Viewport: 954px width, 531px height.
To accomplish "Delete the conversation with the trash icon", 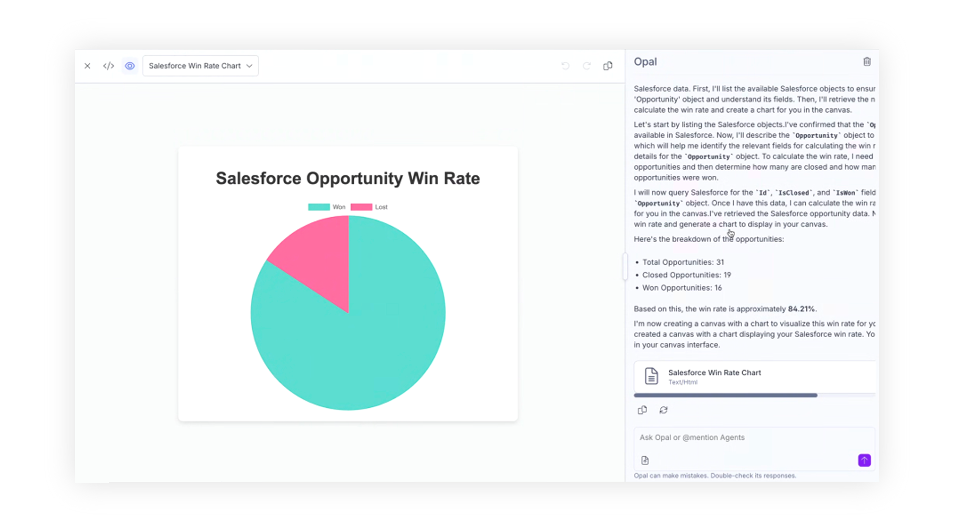I will tap(867, 62).
